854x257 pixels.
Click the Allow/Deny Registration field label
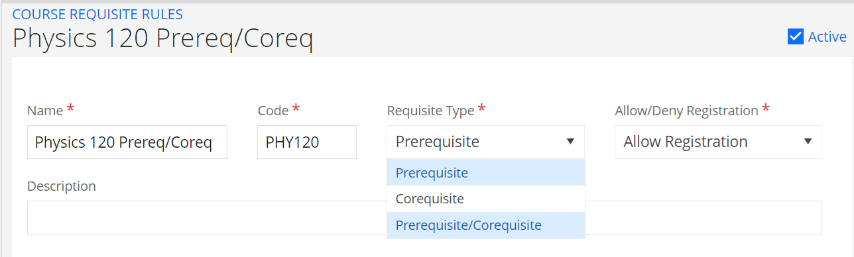click(686, 111)
